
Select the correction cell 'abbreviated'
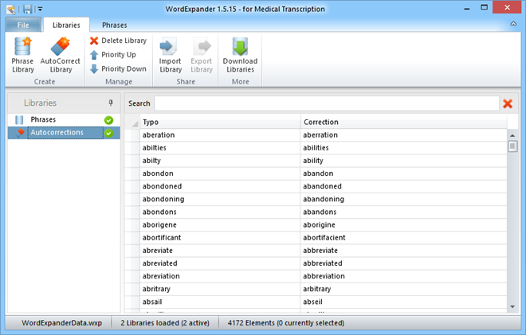click(x=403, y=263)
